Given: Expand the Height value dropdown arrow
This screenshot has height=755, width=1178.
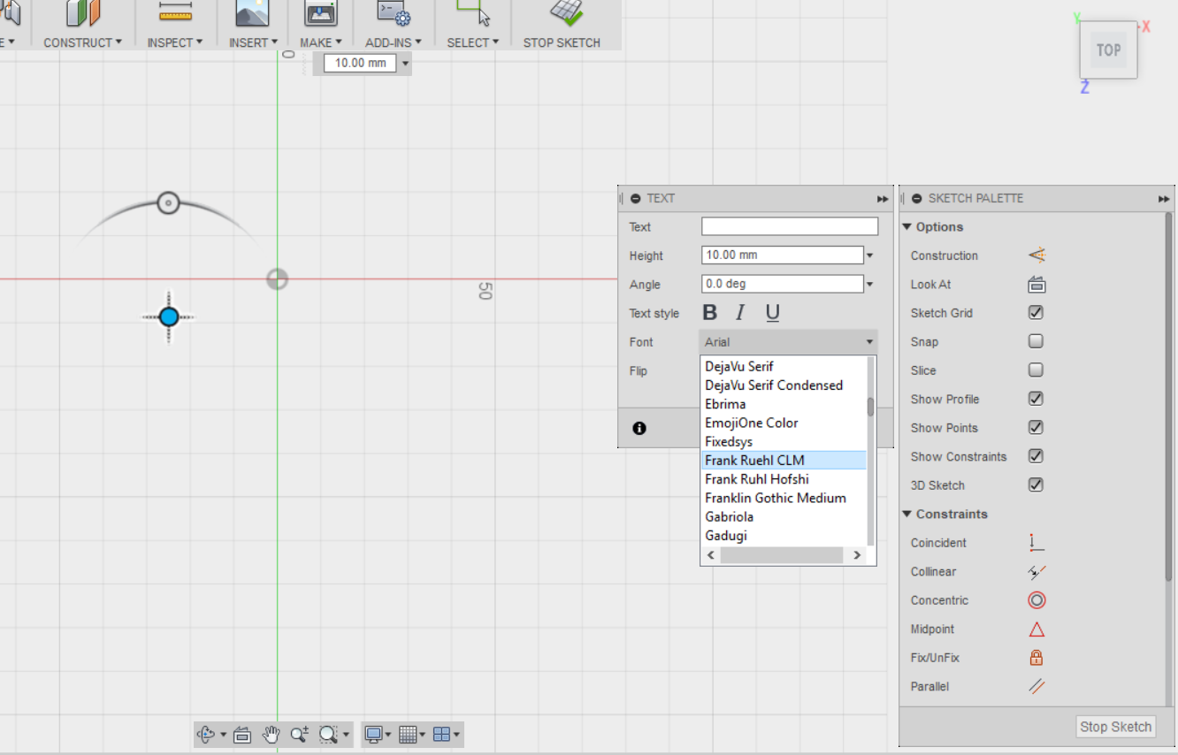Looking at the screenshot, I should point(869,255).
